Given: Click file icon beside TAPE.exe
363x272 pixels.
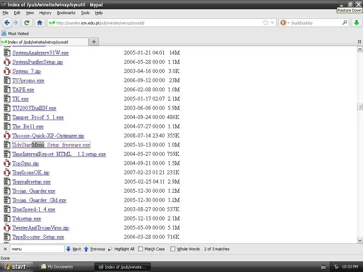Looking at the screenshot, I should click(x=7, y=90).
